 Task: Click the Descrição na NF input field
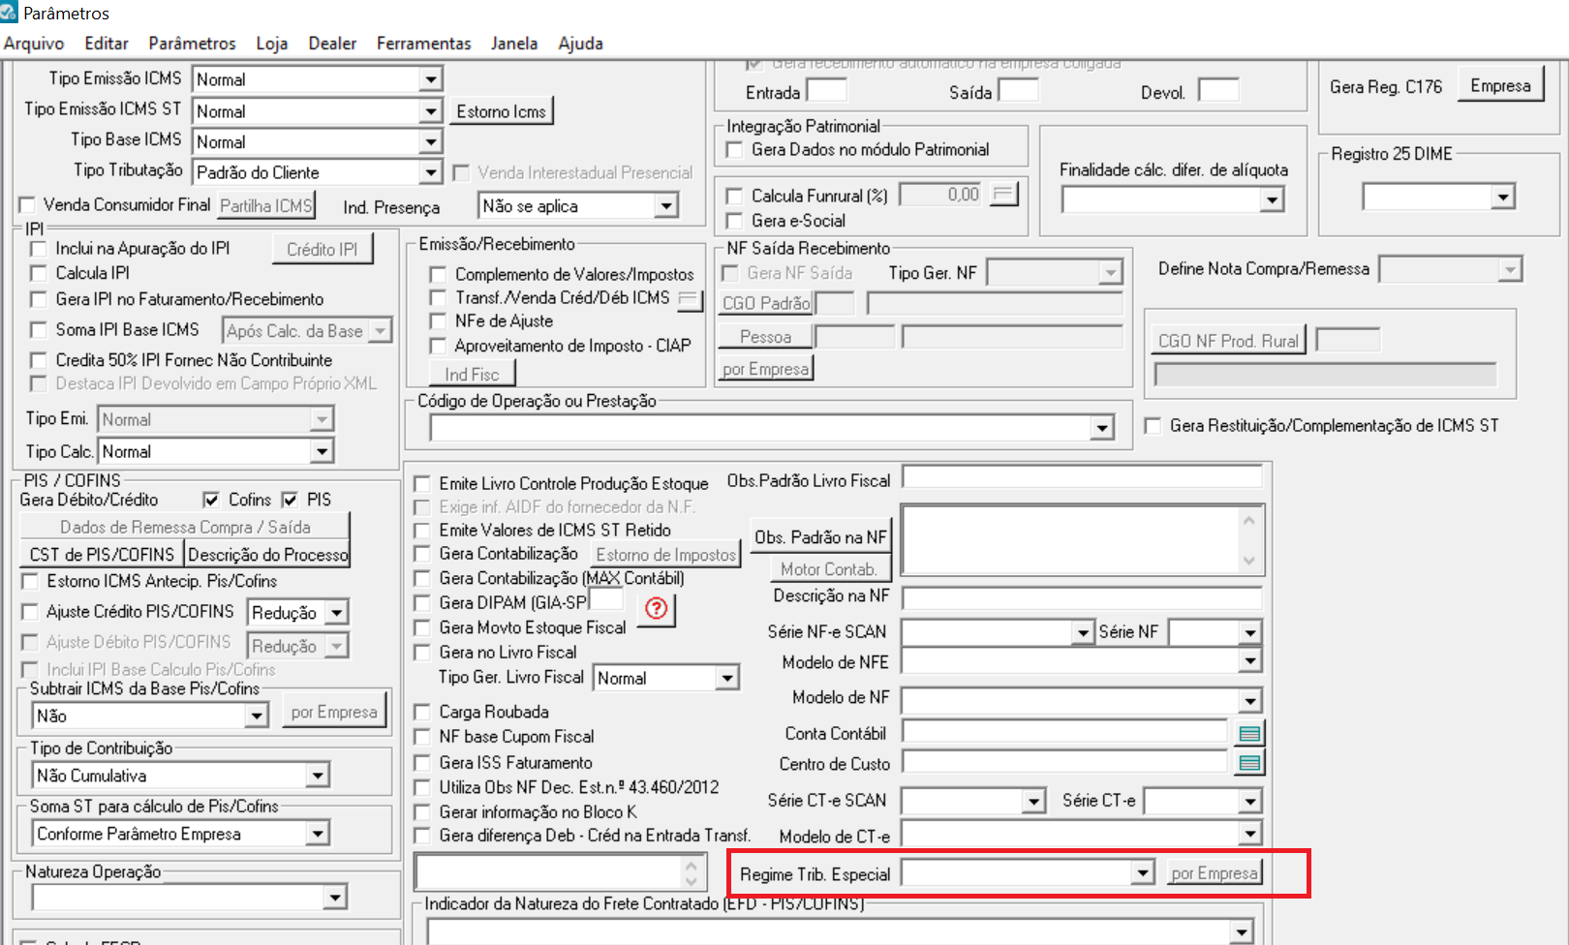pyautogui.click(x=1082, y=597)
